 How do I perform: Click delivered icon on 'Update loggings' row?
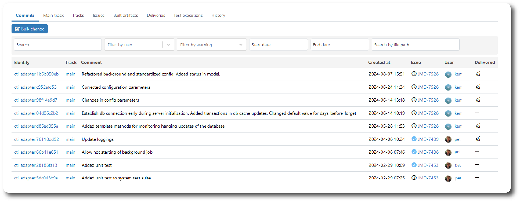coord(478,139)
